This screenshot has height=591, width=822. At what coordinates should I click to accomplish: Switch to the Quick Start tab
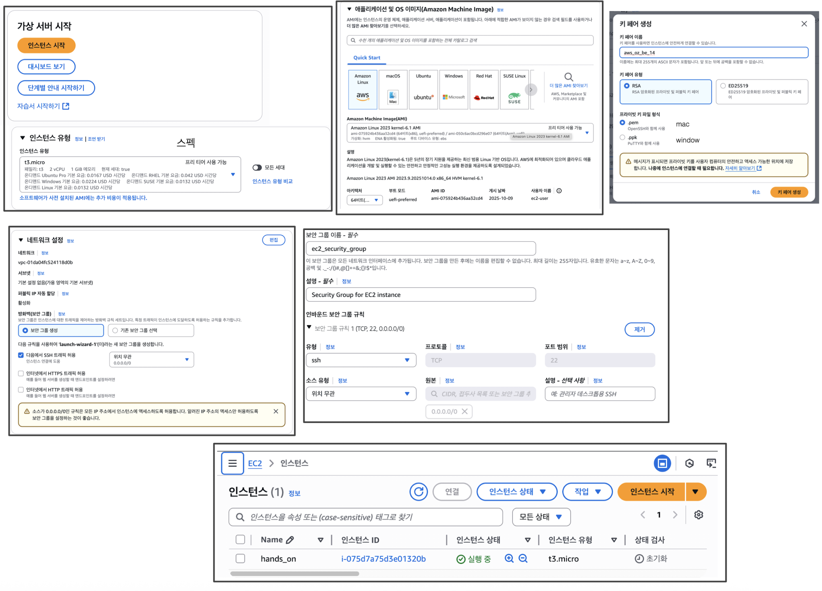coord(367,58)
